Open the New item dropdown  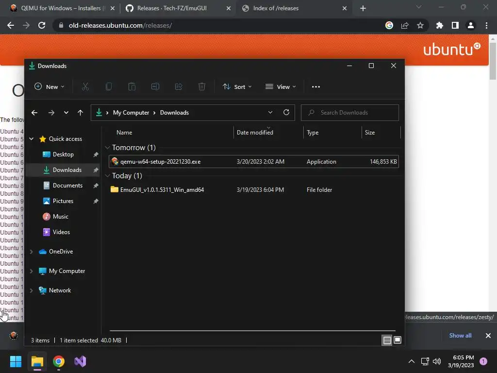pos(50,86)
